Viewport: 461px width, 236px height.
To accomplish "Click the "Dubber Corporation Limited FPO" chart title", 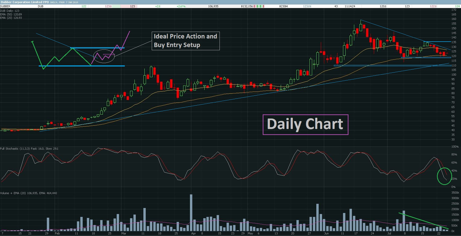I will click(25, 2).
